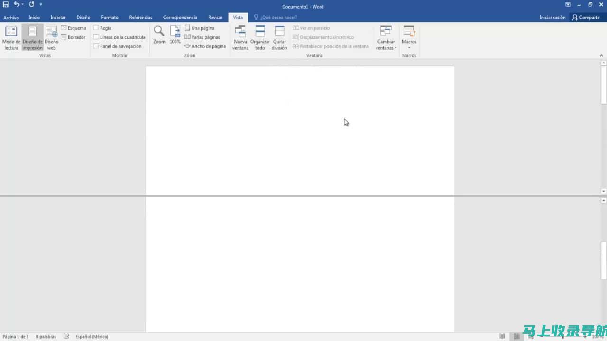Viewport: 607px width, 341px height.
Task: Open the Revisar tab
Action: pyautogui.click(x=215, y=18)
